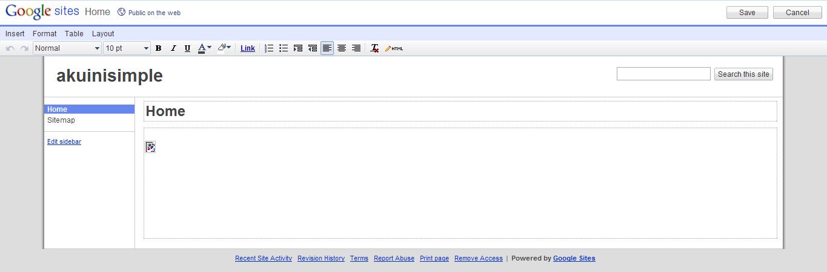Click the Remove Access link

[x=479, y=258]
